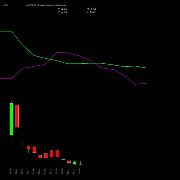Click the green indicator line
Image resolution: width=180 pixels, height=180 pixels.
click(x=73, y=64)
